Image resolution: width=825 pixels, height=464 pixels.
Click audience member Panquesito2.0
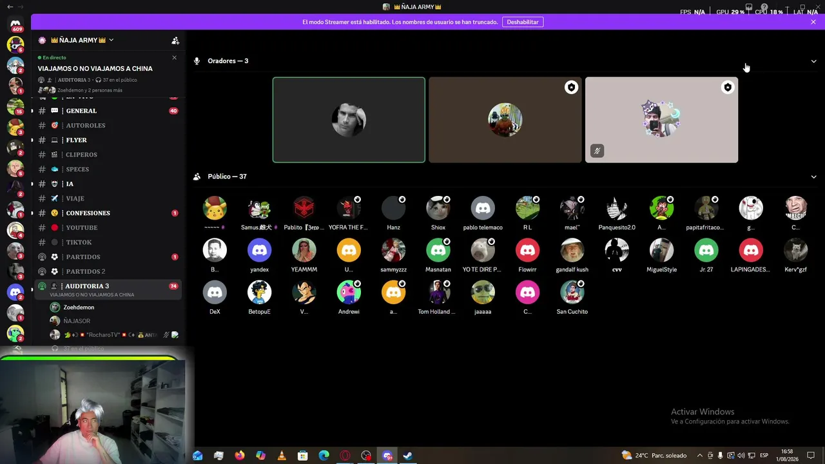click(617, 213)
